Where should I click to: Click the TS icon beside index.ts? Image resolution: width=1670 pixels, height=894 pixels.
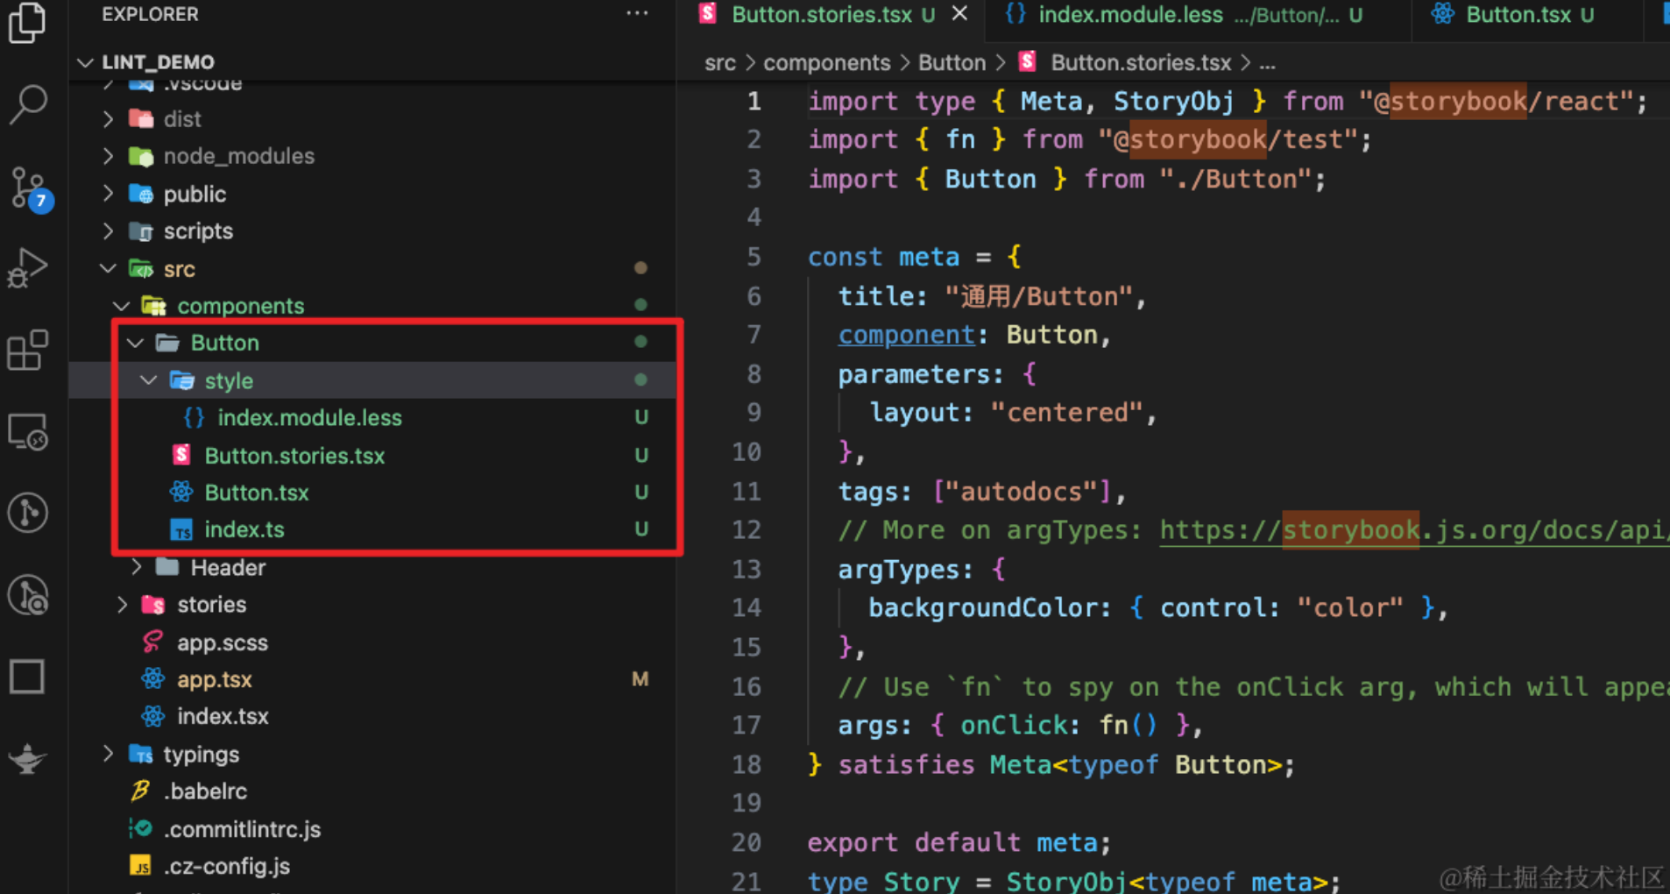pos(180,529)
